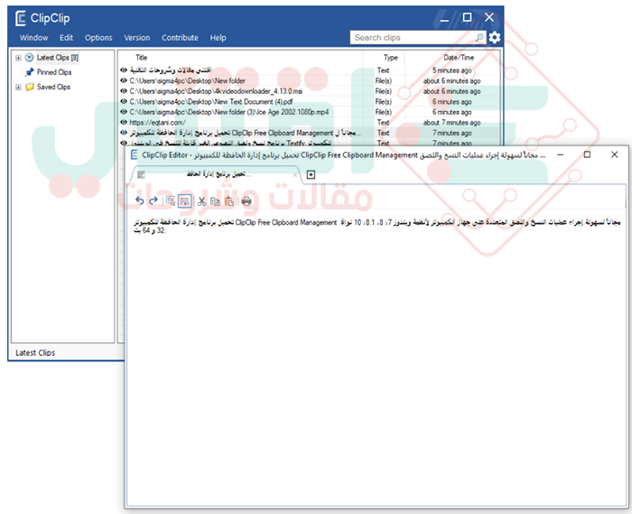
Task: Click the pin icon beside Pinned Clips
Action: [x=29, y=72]
